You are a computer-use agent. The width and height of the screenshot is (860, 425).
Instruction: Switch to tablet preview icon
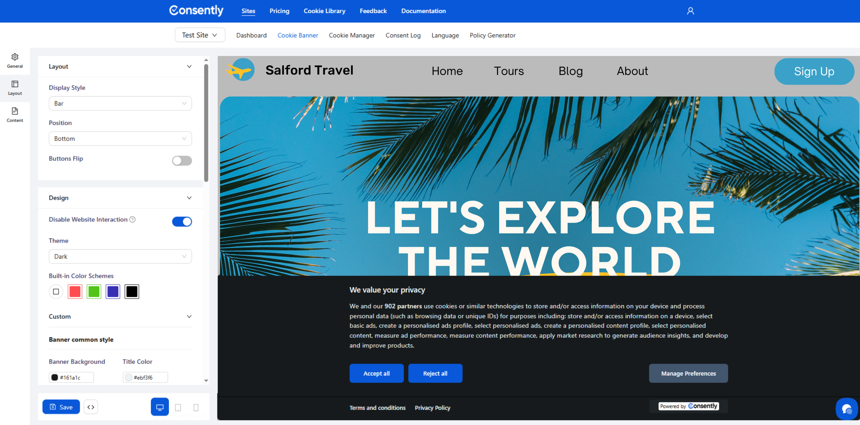pos(178,407)
